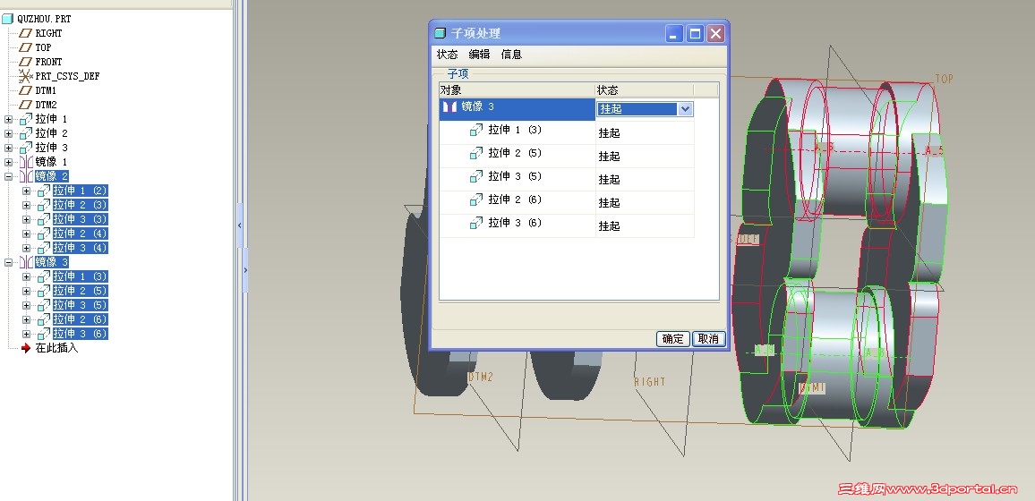Click extrude icon of 拉伸 2 (4)
Screen dimensions: 1035x501
pyautogui.click(x=44, y=234)
